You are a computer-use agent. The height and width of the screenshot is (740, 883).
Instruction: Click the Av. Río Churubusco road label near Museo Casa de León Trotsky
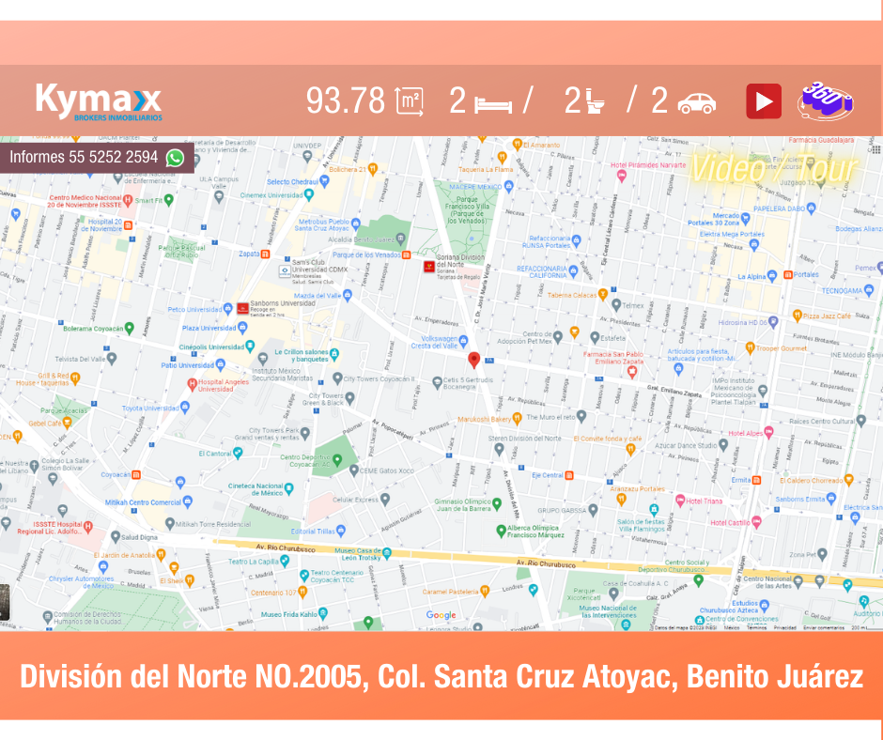(x=285, y=547)
